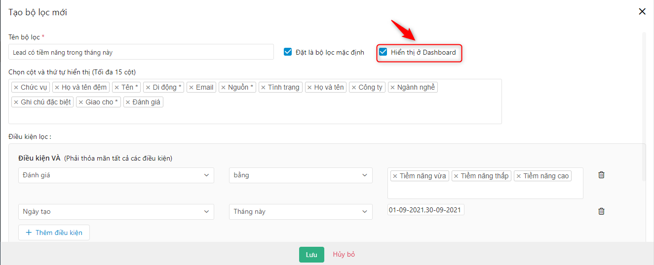Click the Lưu save button
This screenshot has height=265, width=654.
311,255
